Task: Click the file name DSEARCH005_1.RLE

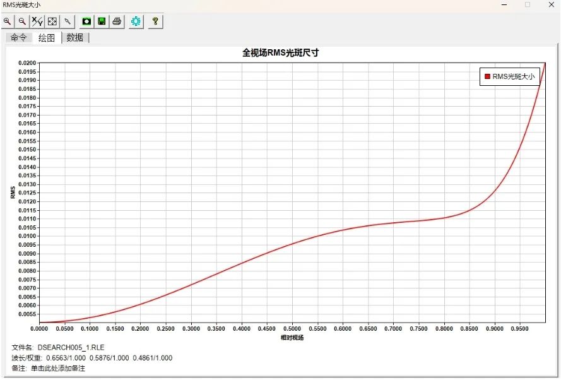Action: pos(71,347)
